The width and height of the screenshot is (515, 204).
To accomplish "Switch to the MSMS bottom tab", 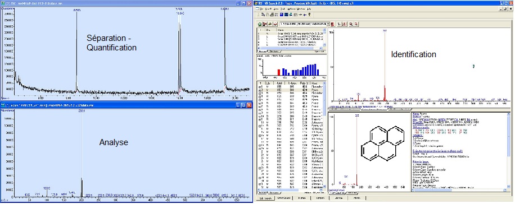I will pos(357,198).
